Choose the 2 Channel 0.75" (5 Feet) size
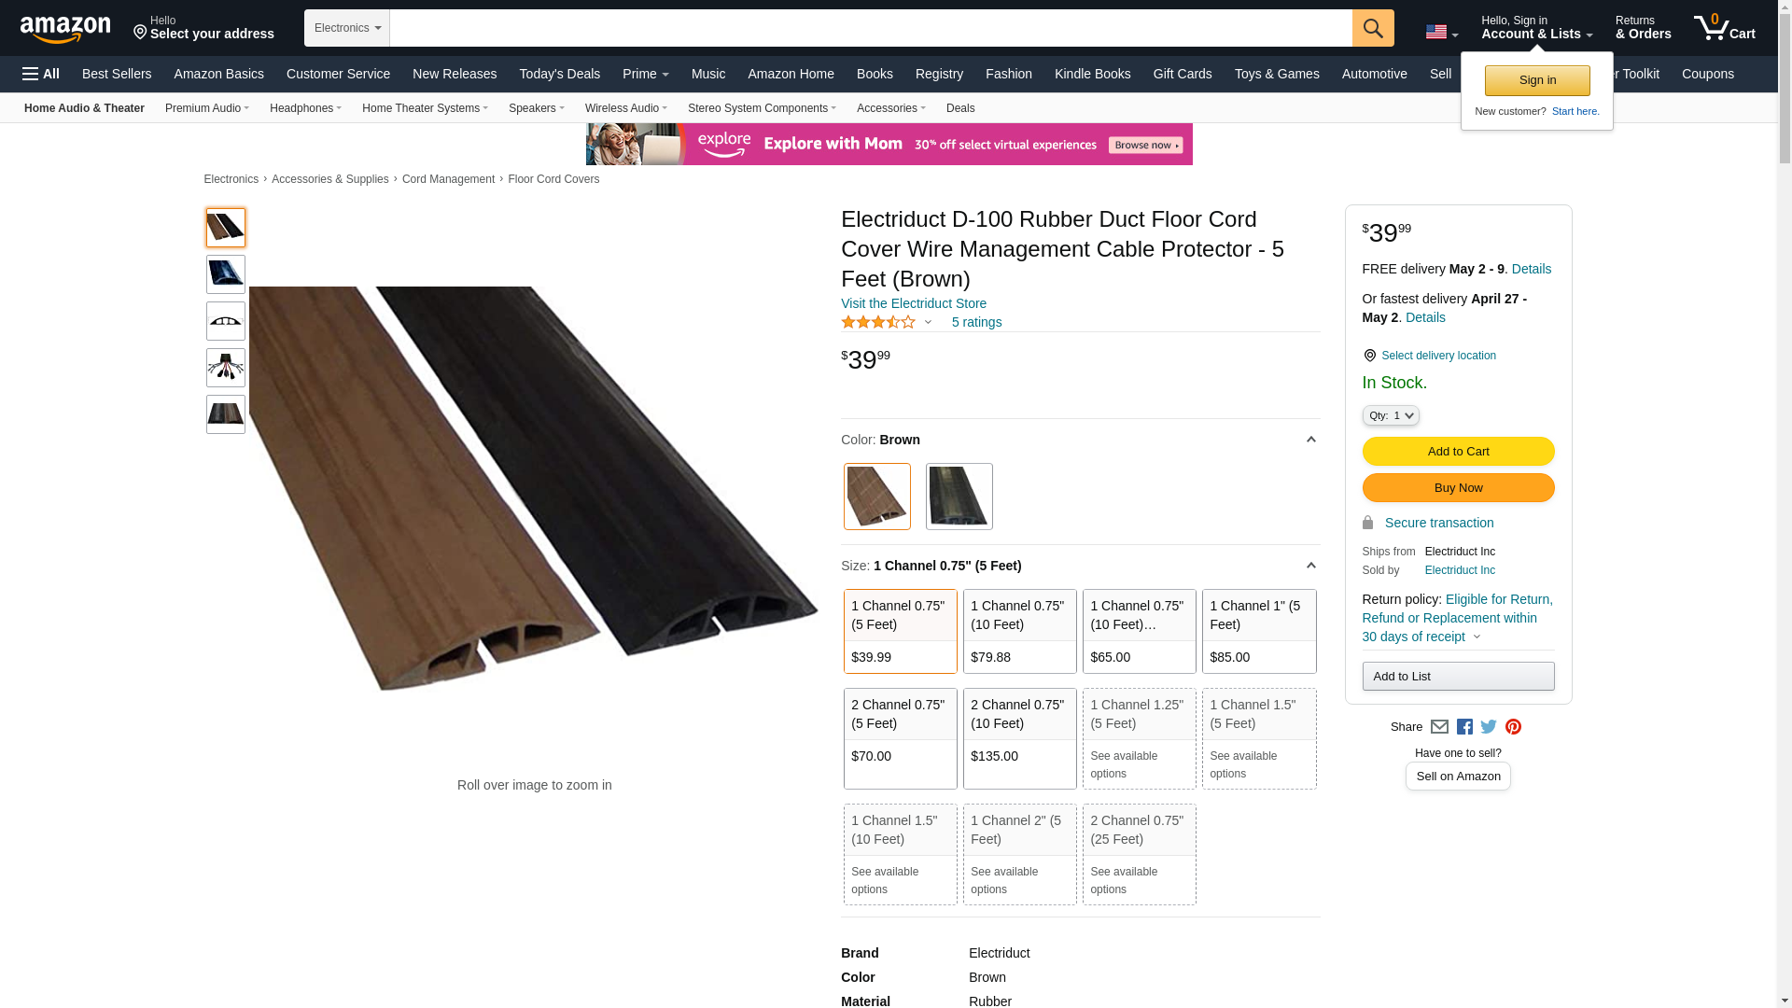The width and height of the screenshot is (1792, 1008). [x=900, y=738]
